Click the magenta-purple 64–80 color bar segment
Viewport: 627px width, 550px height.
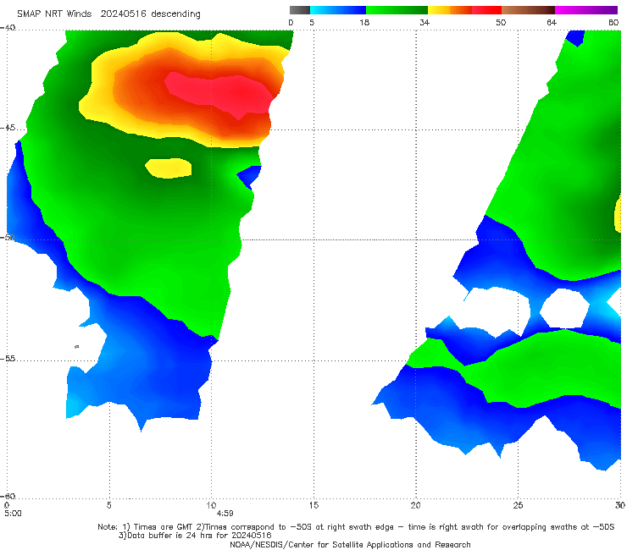tap(586, 10)
